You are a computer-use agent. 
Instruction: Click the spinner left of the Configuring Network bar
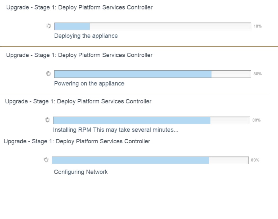coord(46,160)
